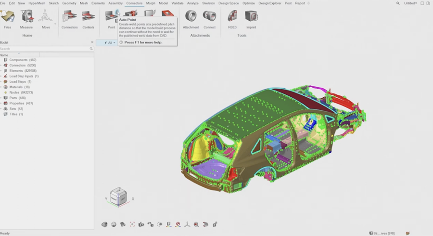Select Components (487) in the model tree
The width and height of the screenshot is (433, 236).
click(x=23, y=60)
